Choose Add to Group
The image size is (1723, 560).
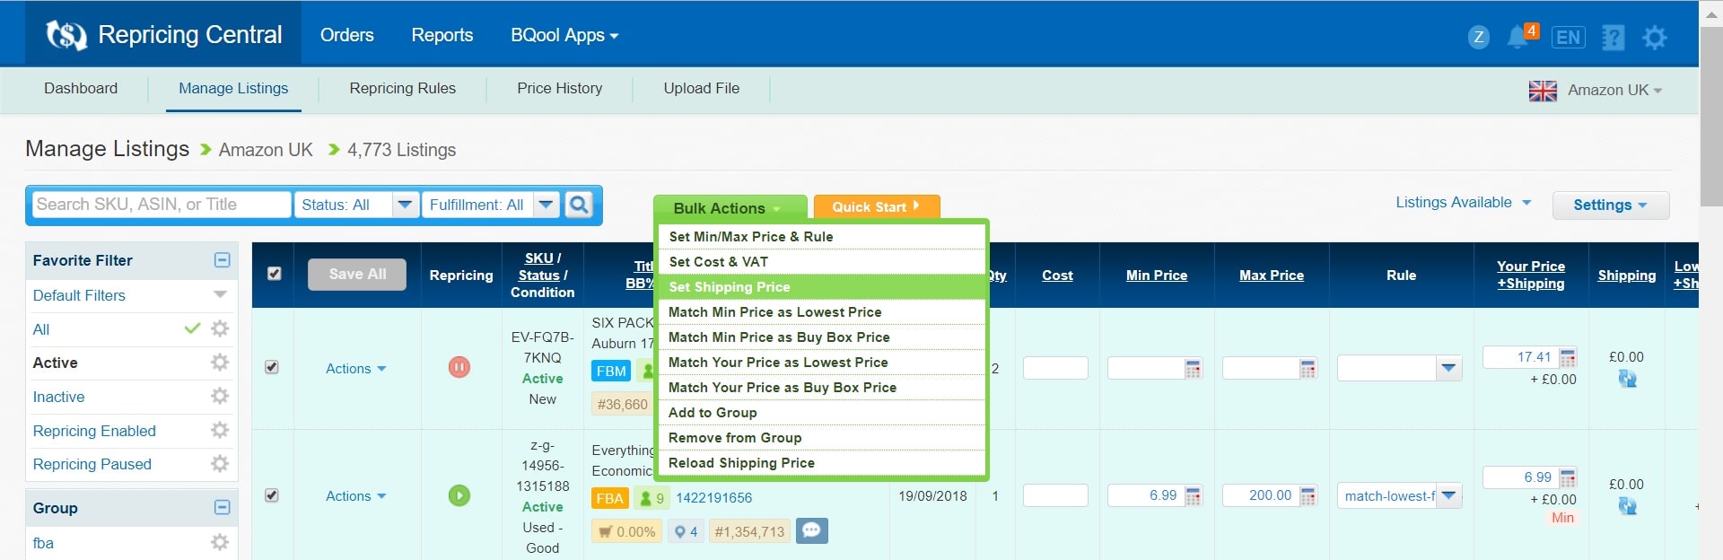point(821,412)
